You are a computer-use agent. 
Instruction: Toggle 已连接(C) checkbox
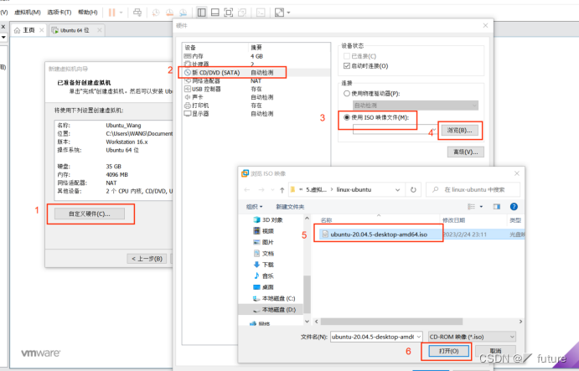tap(346, 56)
